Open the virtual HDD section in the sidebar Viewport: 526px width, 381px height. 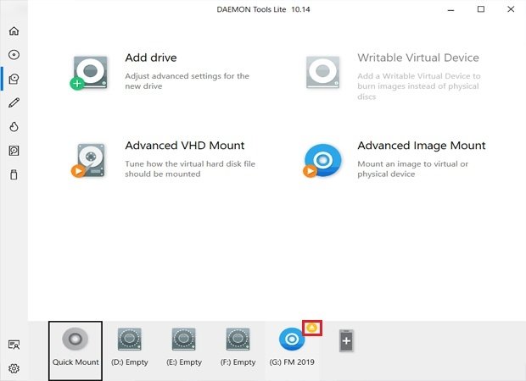point(14,151)
